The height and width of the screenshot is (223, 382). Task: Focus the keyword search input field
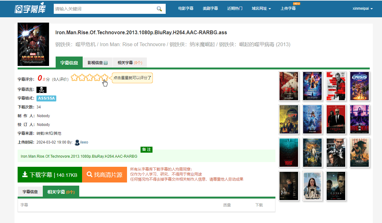coord(105,9)
